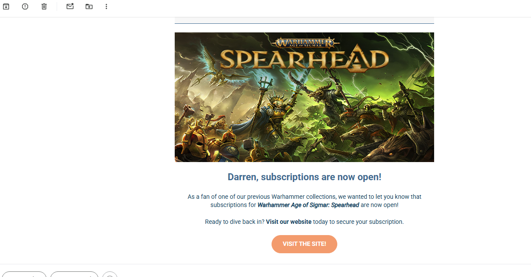Click the Ready to dive back in? sentence
531x277 pixels.
click(x=304, y=222)
